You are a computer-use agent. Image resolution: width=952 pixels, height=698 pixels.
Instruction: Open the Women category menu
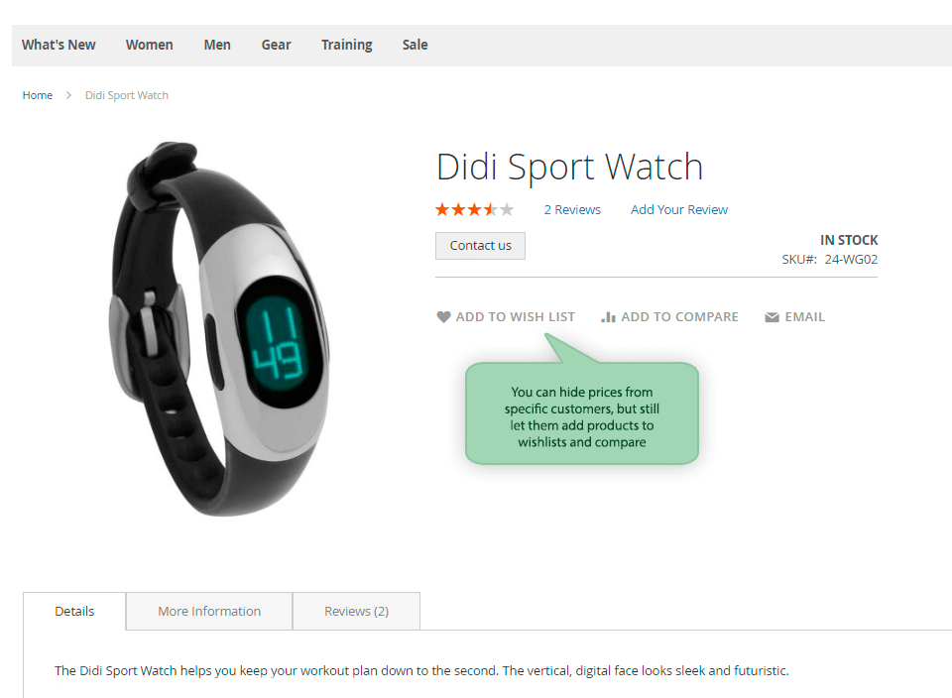click(x=150, y=45)
